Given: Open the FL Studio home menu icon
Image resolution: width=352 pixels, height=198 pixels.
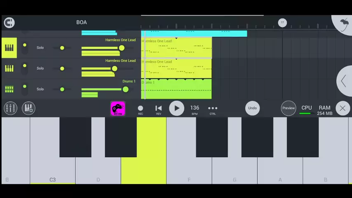Looking at the screenshot, I should (x=9, y=23).
